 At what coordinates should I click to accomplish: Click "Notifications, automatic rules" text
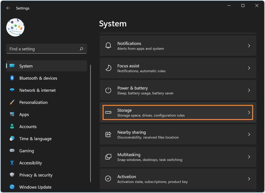(141, 71)
